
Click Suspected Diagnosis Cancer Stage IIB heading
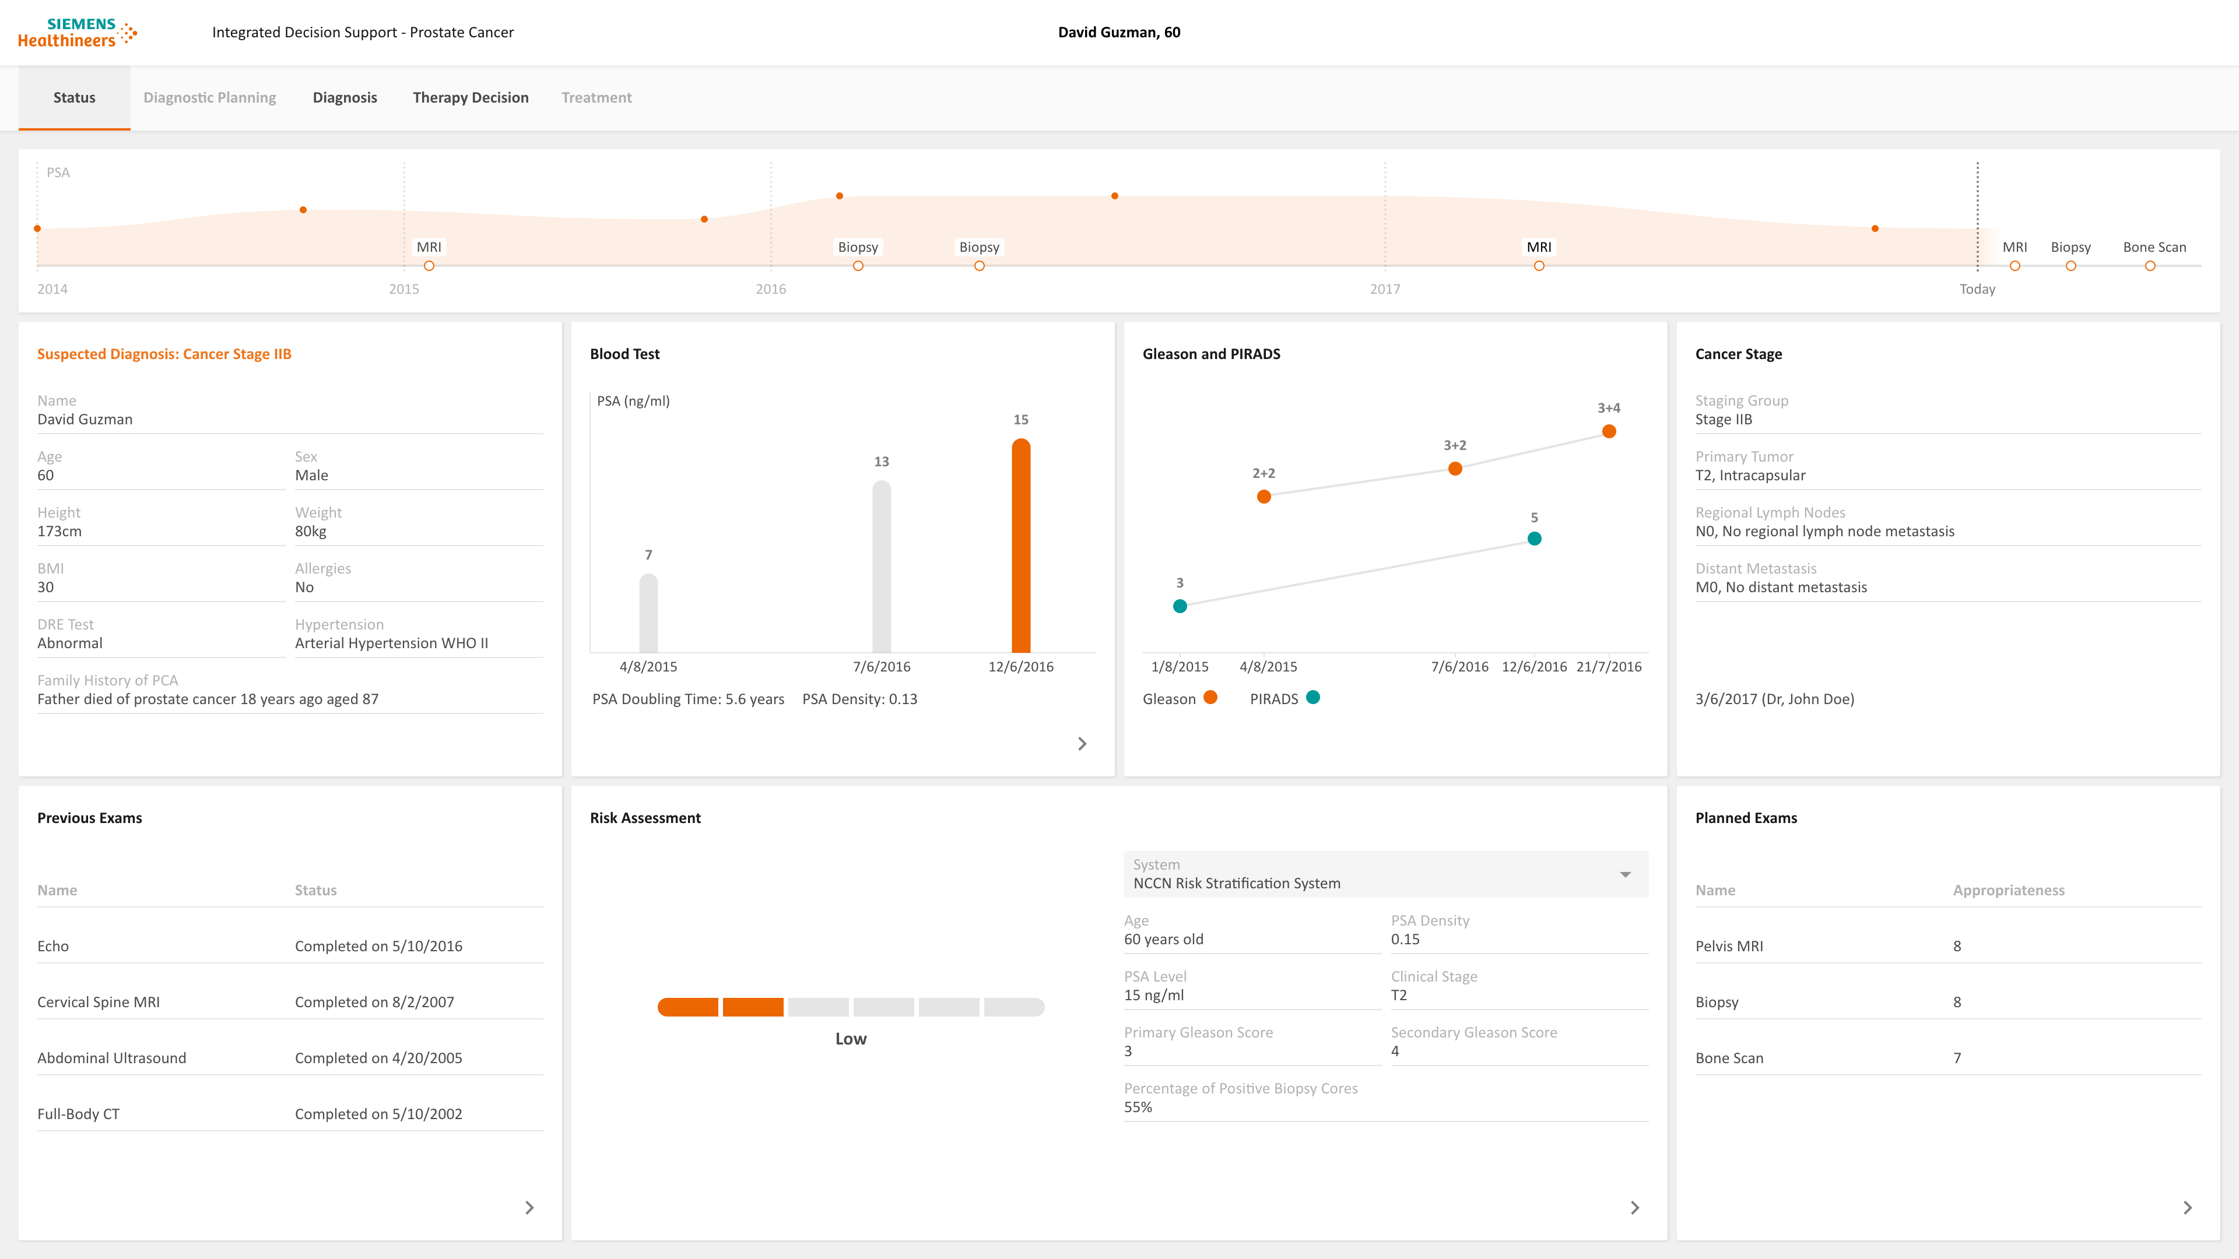coord(164,354)
